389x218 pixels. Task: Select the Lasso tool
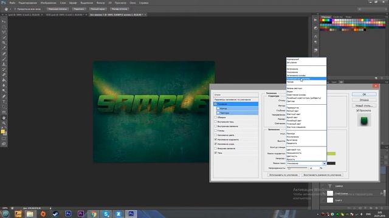(4, 32)
